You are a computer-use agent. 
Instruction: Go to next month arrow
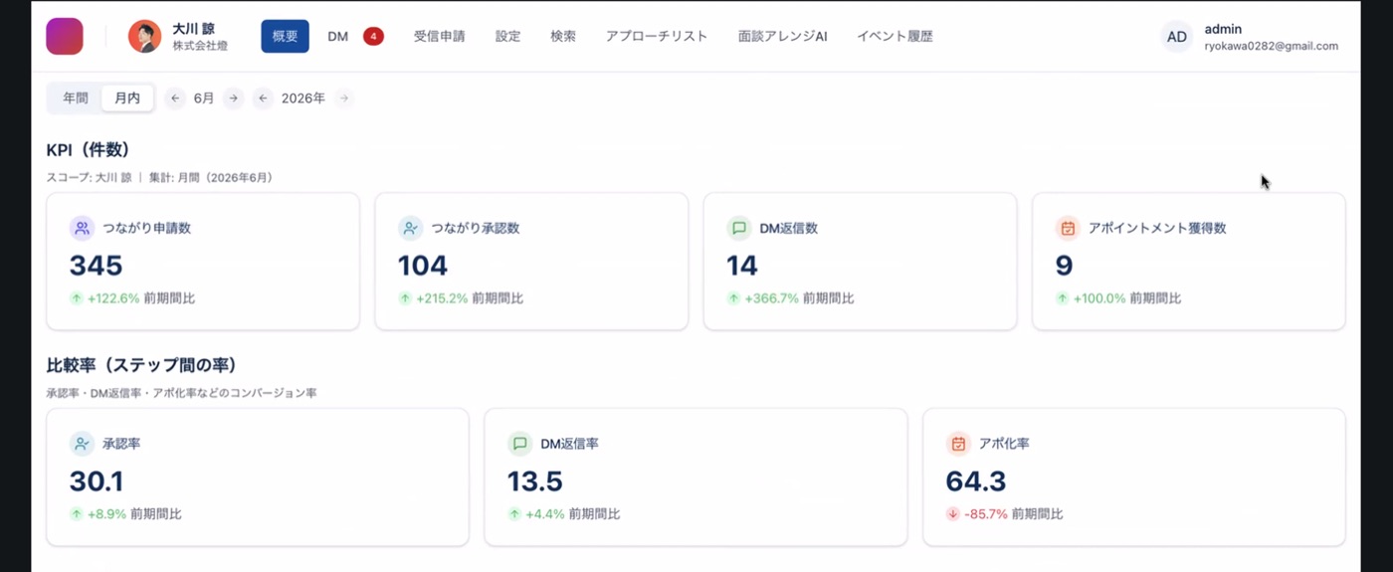(233, 98)
